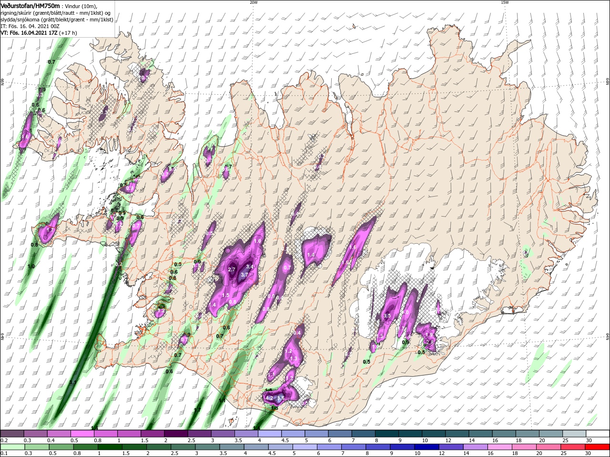Click the initial time line 'IT: Fös. 16. 04. 2021 00Z'
This screenshot has height=457, width=610.
pos(29,26)
